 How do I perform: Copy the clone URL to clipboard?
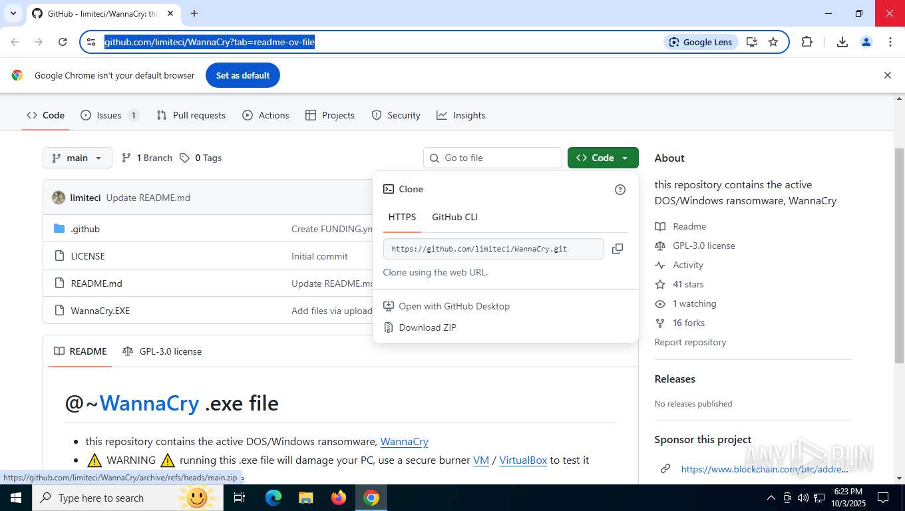(618, 249)
